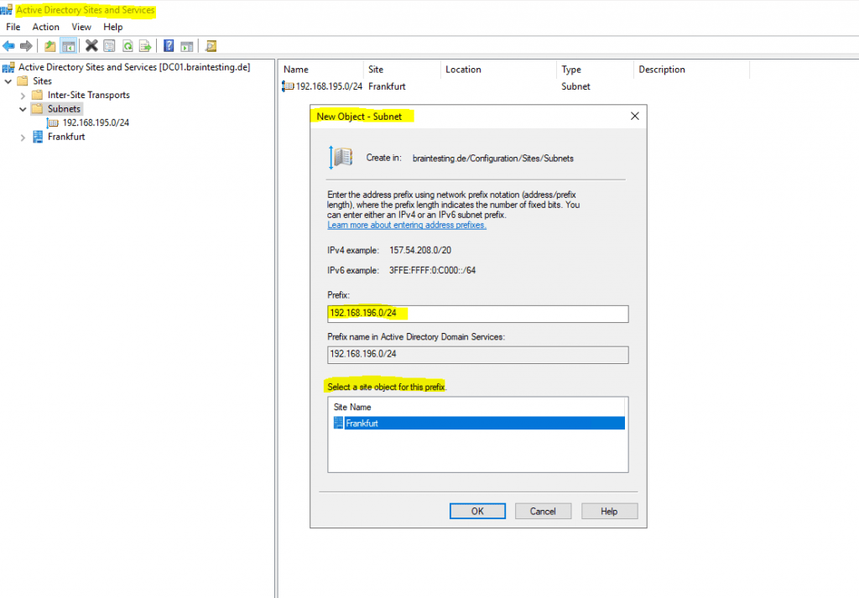859x598 pixels.
Task: Click the Export List toolbar icon
Action: (145, 46)
